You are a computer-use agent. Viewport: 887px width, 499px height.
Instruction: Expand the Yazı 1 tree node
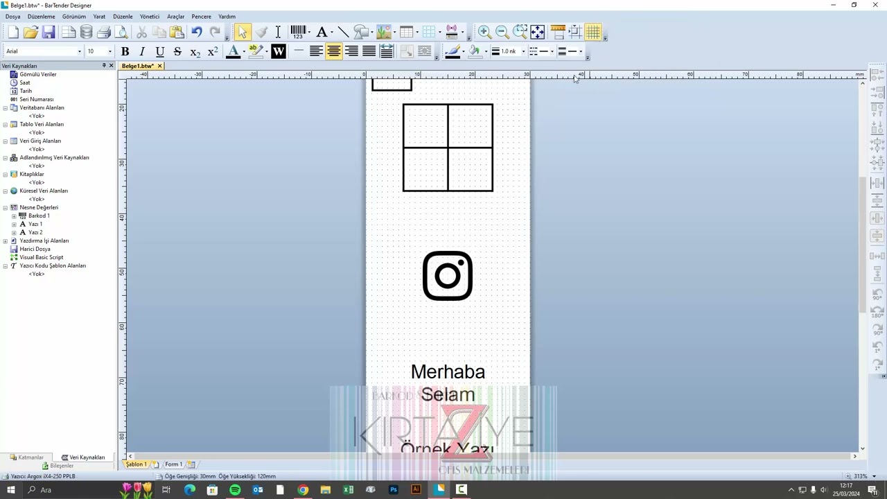(14, 224)
